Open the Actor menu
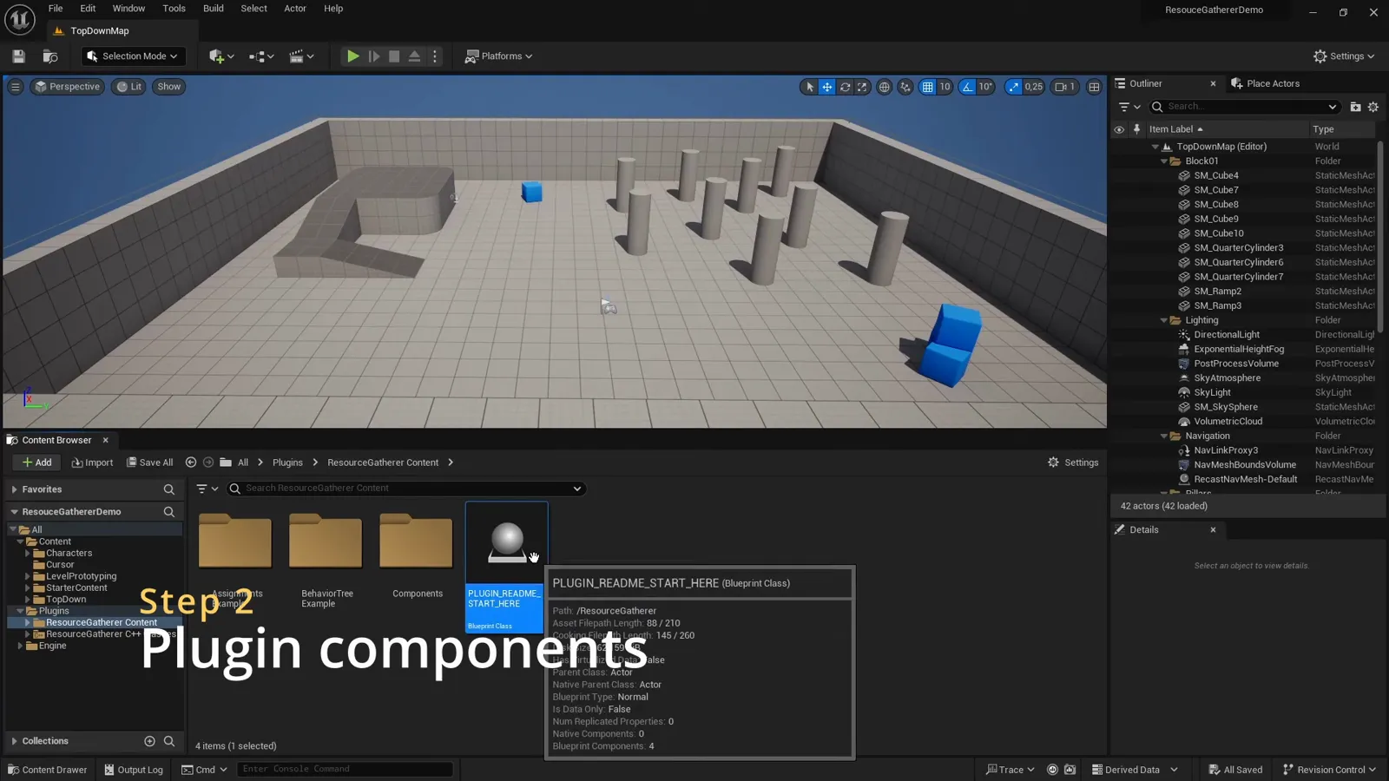1389x781 pixels. [x=295, y=9]
